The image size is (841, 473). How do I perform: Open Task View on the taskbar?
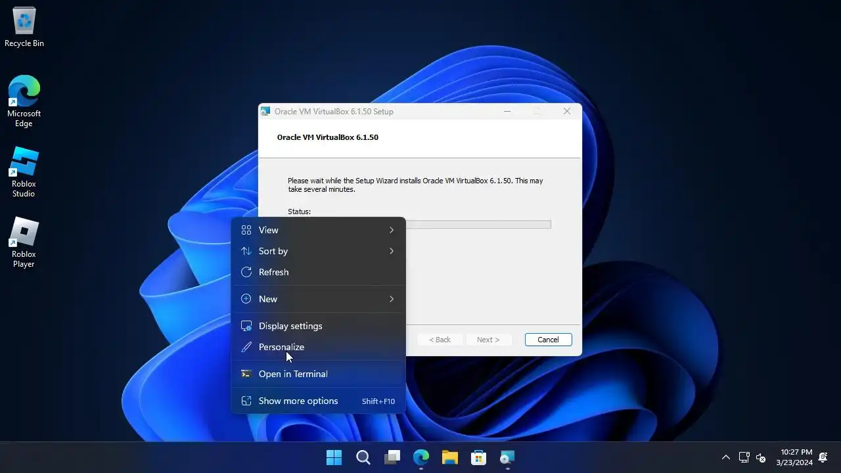tap(392, 457)
